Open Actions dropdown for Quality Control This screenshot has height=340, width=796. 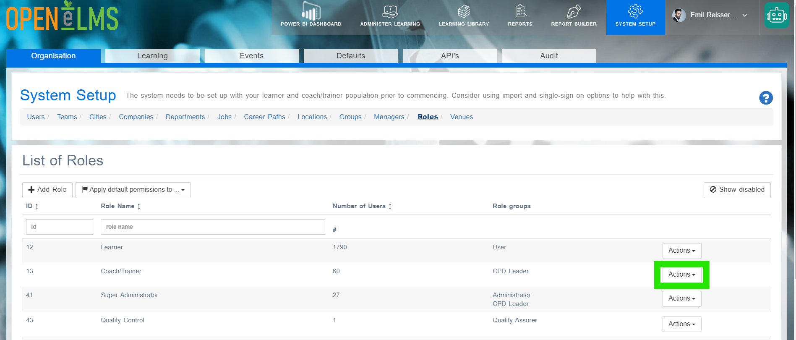(682, 324)
